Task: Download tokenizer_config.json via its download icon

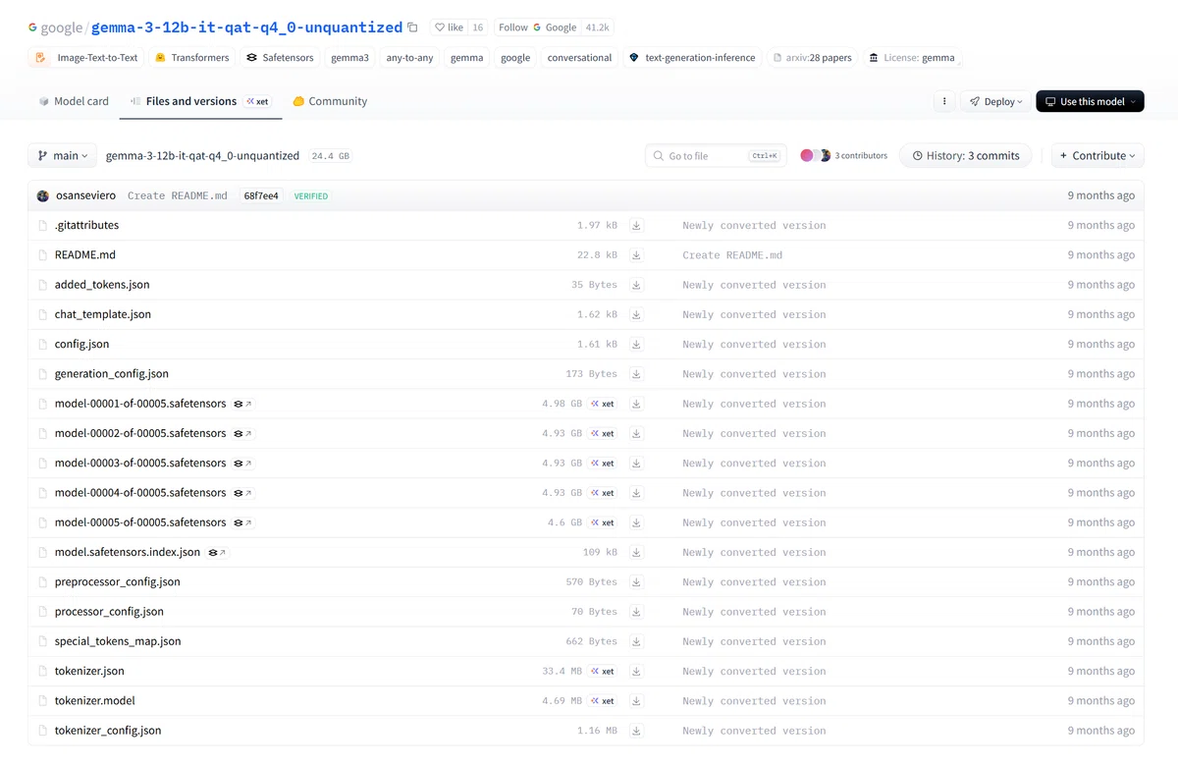Action: point(636,731)
